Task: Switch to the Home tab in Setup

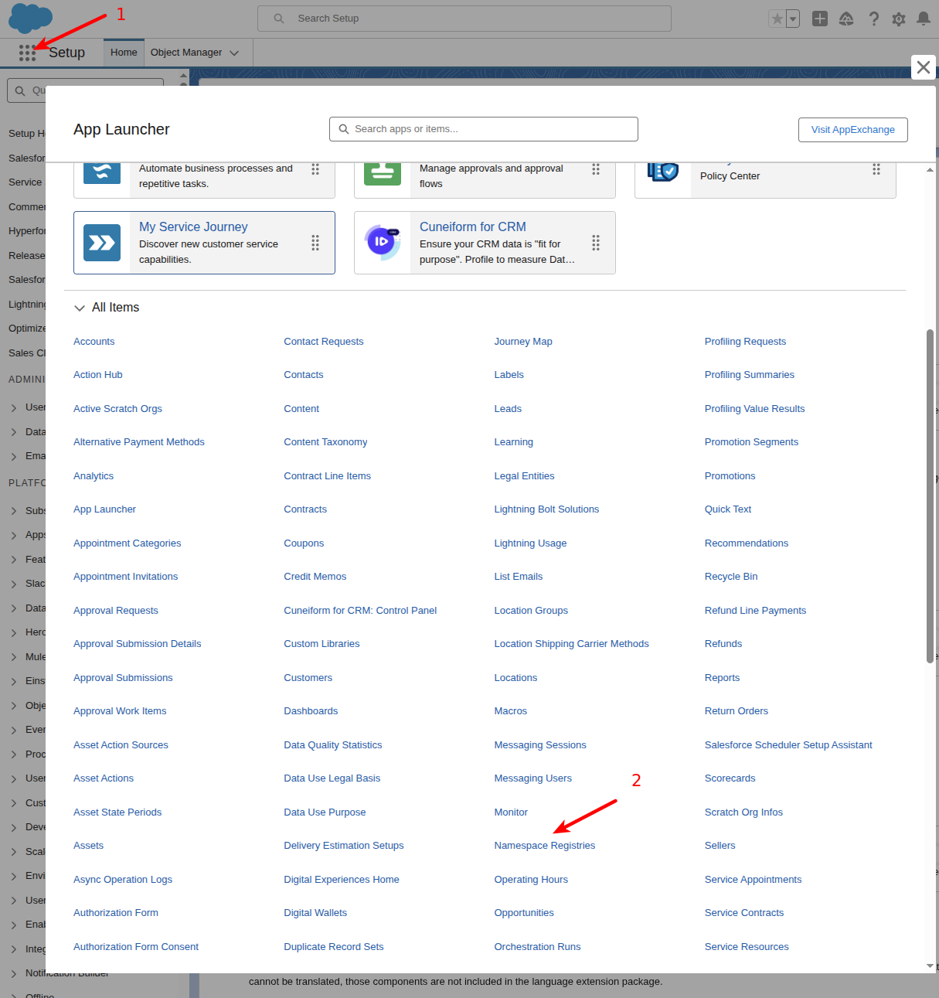Action: tap(123, 53)
